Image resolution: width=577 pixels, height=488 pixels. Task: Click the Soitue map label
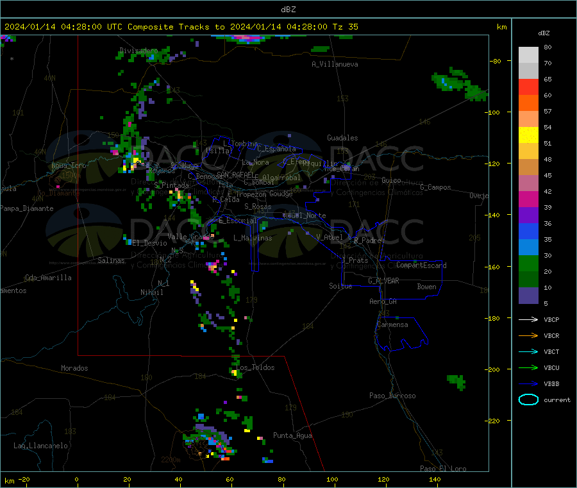[340, 286]
